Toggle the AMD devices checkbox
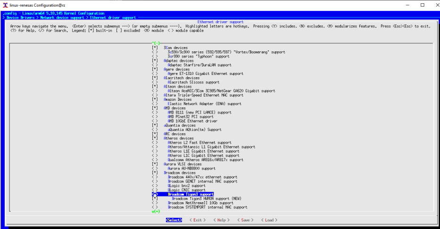Viewport: 440px width, 229px height. pos(155,108)
